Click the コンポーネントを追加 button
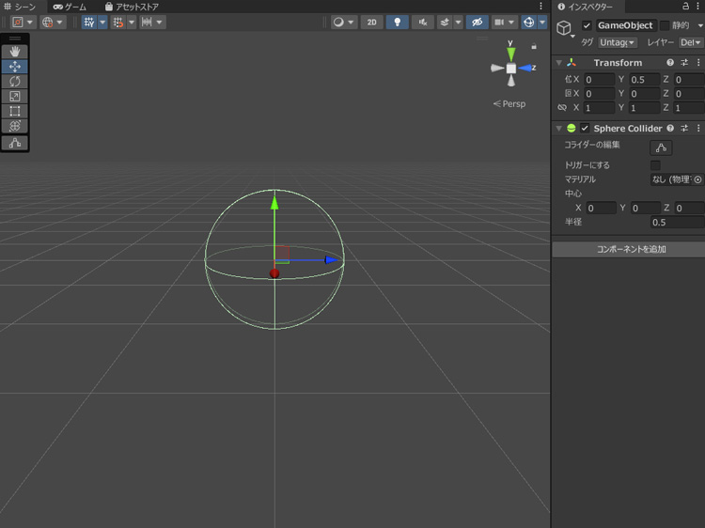Viewport: 705px width, 528px height. pyautogui.click(x=631, y=249)
